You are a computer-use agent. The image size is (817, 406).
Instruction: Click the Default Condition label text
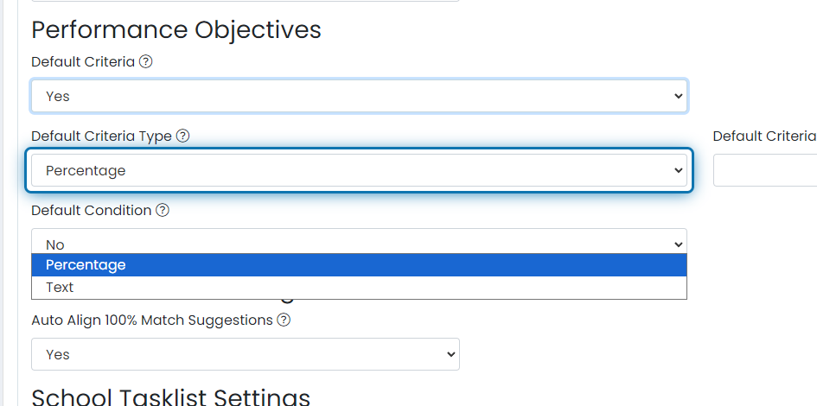(x=91, y=211)
